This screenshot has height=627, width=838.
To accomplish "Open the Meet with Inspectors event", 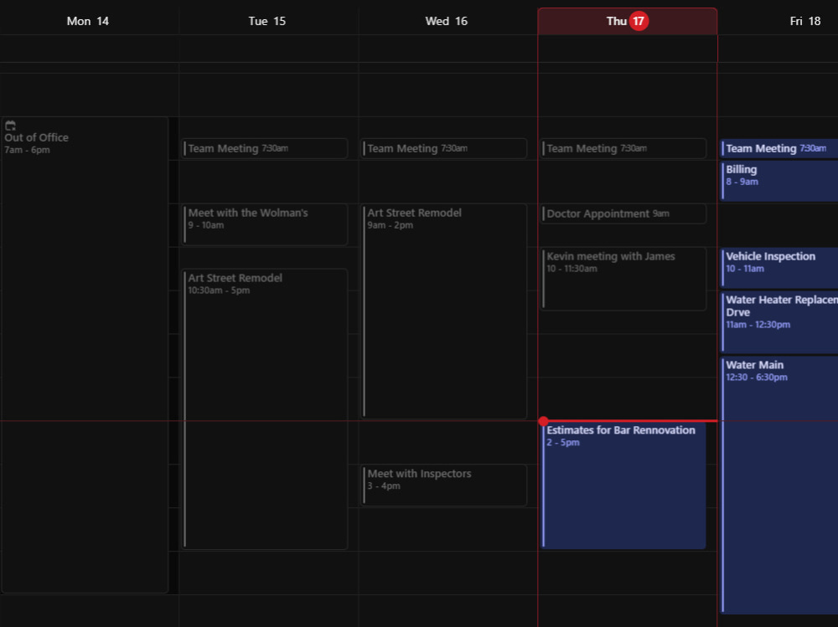I will pyautogui.click(x=443, y=485).
